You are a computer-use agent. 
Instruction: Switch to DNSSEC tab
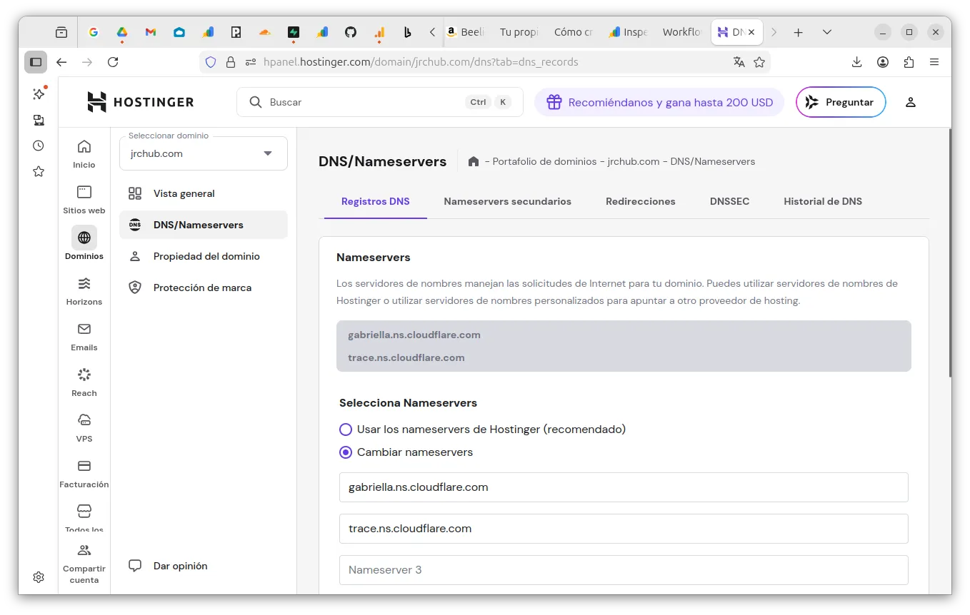pyautogui.click(x=730, y=201)
